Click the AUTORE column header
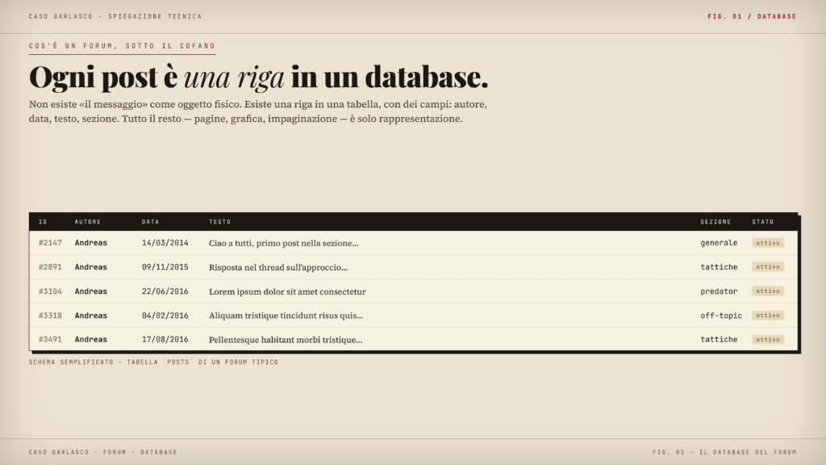 (87, 222)
